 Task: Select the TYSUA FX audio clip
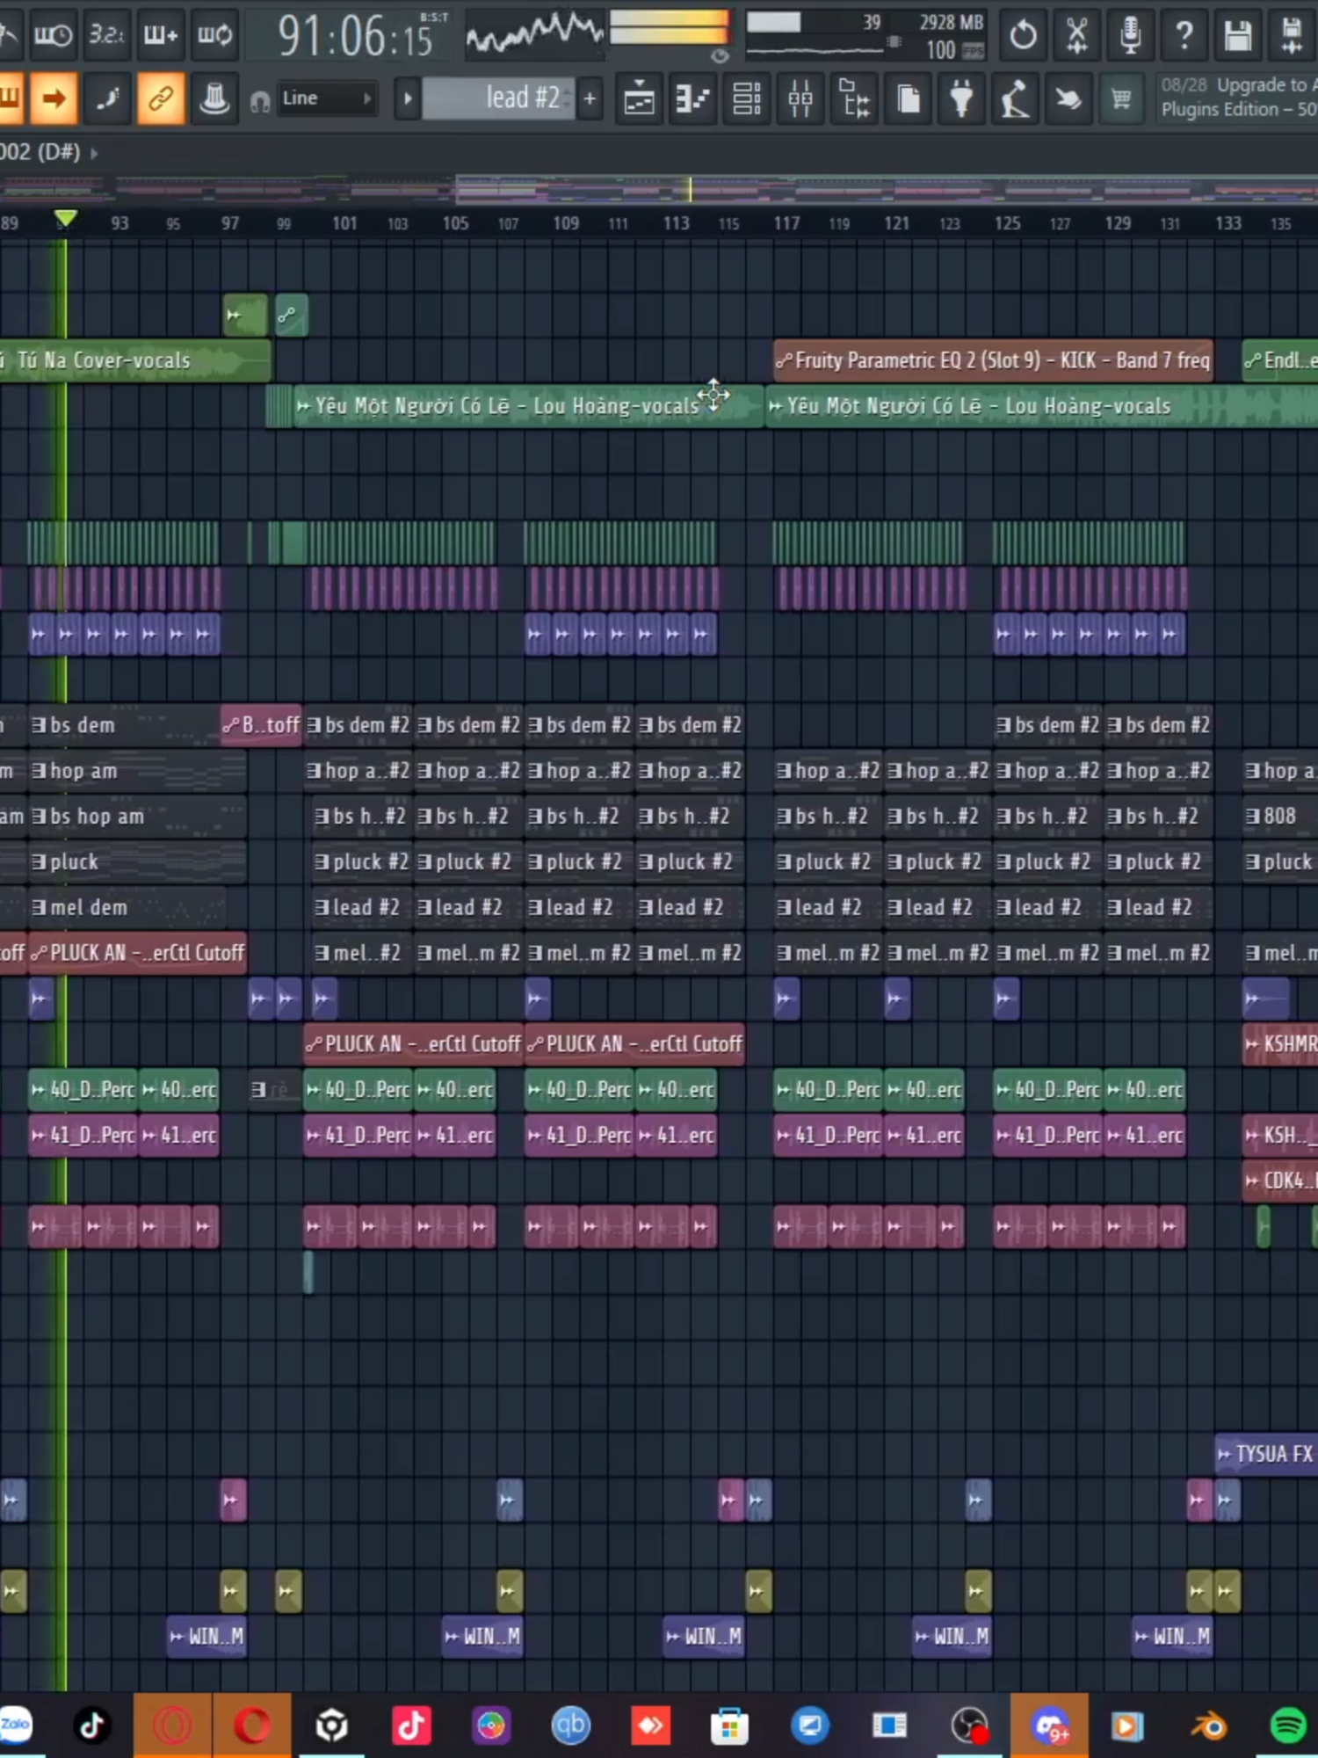(x=1266, y=1454)
